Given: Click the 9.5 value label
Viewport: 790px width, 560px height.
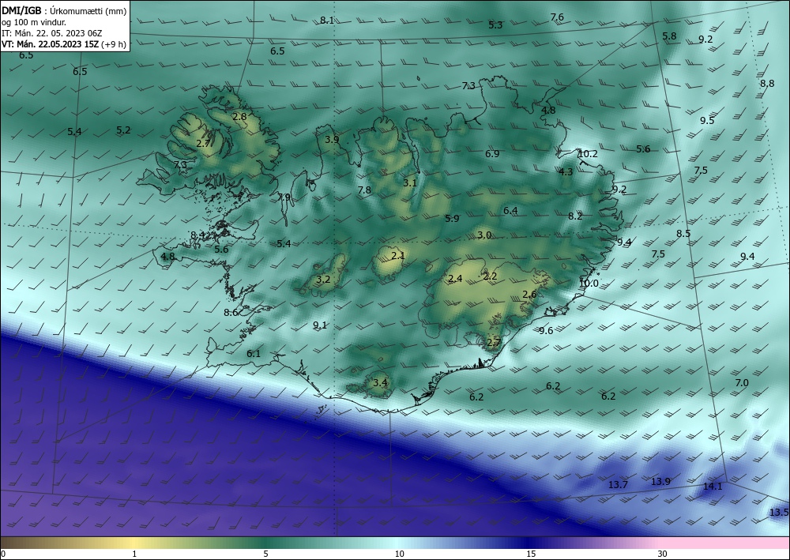Looking at the screenshot, I should (x=707, y=121).
